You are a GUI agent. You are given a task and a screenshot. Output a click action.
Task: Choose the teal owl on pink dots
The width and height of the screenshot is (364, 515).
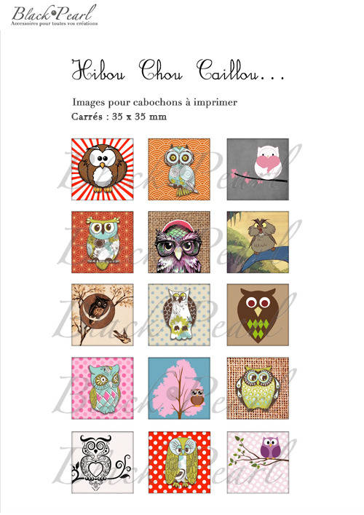coord(103,388)
